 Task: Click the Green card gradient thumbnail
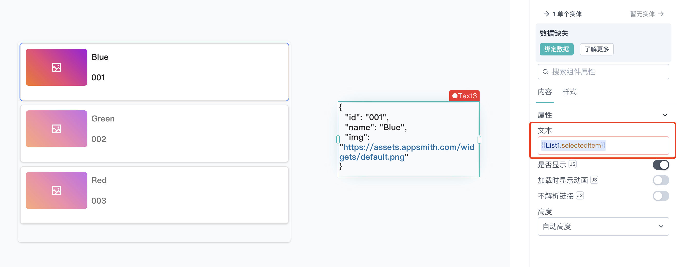(57, 129)
